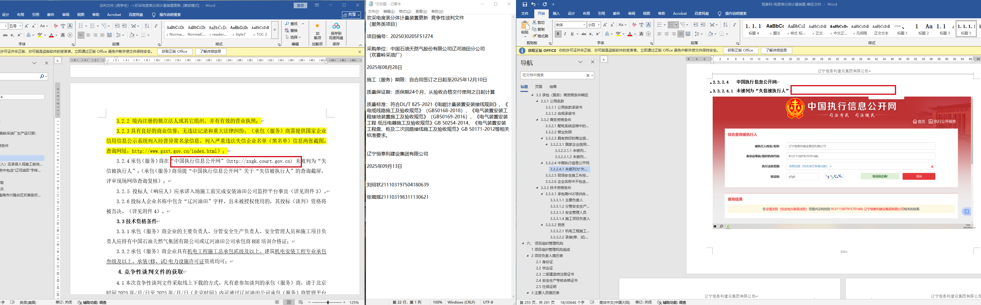Image resolution: width=981 pixels, height=305 pixels.
Task: Collapse 3.3.2 商务资格条件 in navigation pane
Action: pyautogui.click(x=537, y=120)
